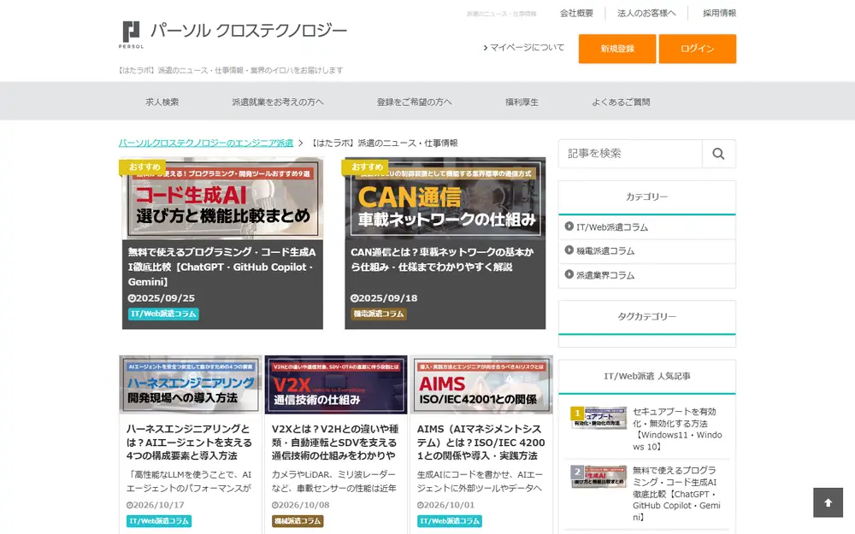
Task: Click 機械派遣コラム tag under V2X article
Action: pos(298,521)
